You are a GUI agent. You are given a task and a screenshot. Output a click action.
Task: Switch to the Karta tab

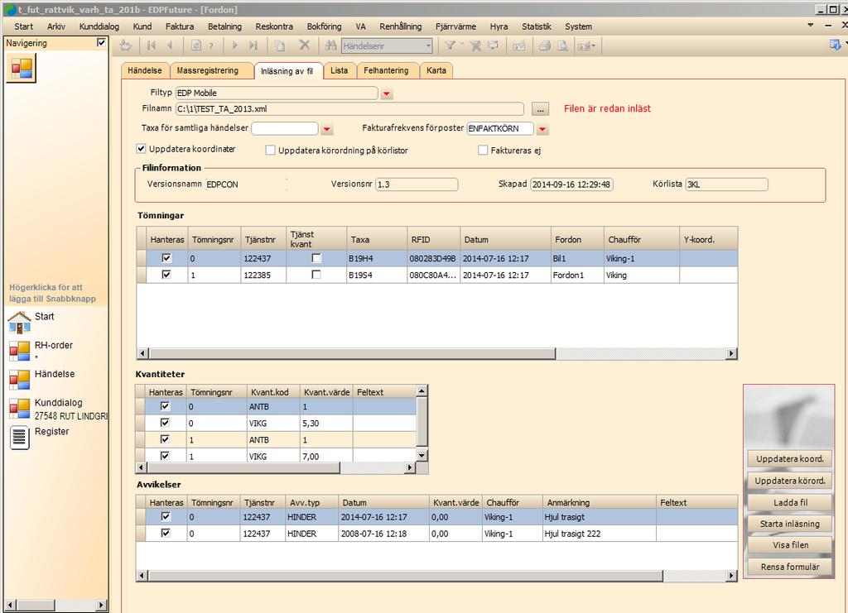click(x=436, y=71)
